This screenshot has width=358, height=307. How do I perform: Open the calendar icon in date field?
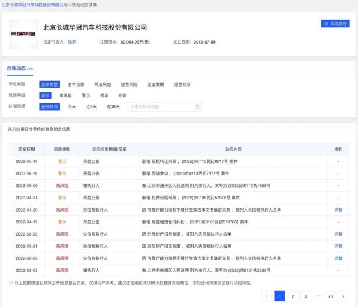[197, 107]
